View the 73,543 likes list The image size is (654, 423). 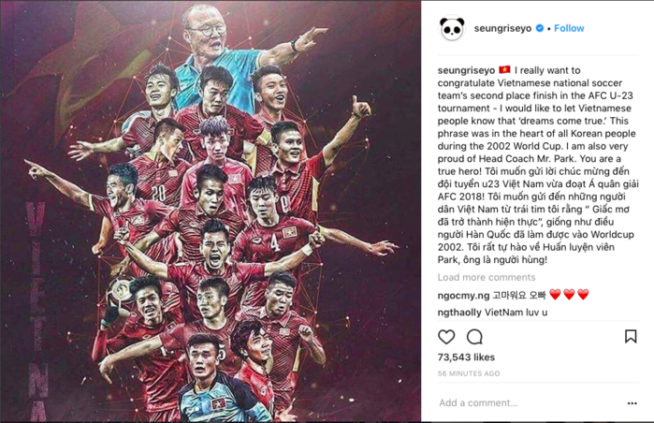coord(466,357)
